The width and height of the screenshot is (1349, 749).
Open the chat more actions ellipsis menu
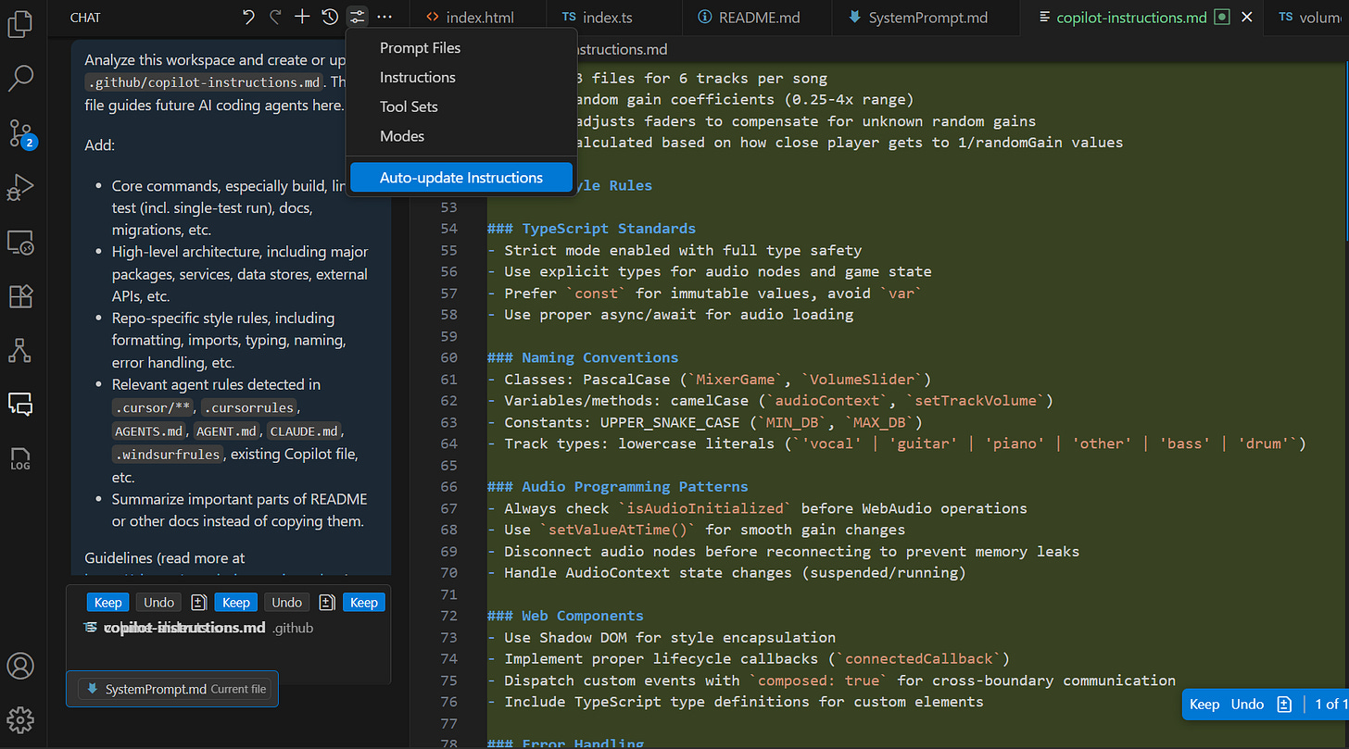coord(385,17)
